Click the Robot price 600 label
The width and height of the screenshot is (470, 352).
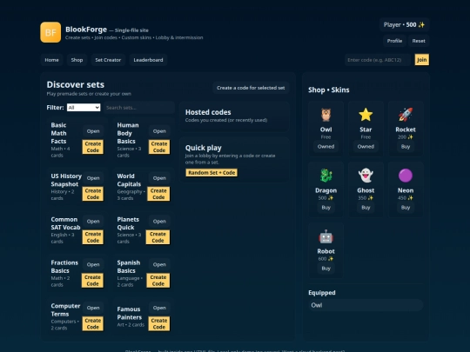[x=326, y=259]
